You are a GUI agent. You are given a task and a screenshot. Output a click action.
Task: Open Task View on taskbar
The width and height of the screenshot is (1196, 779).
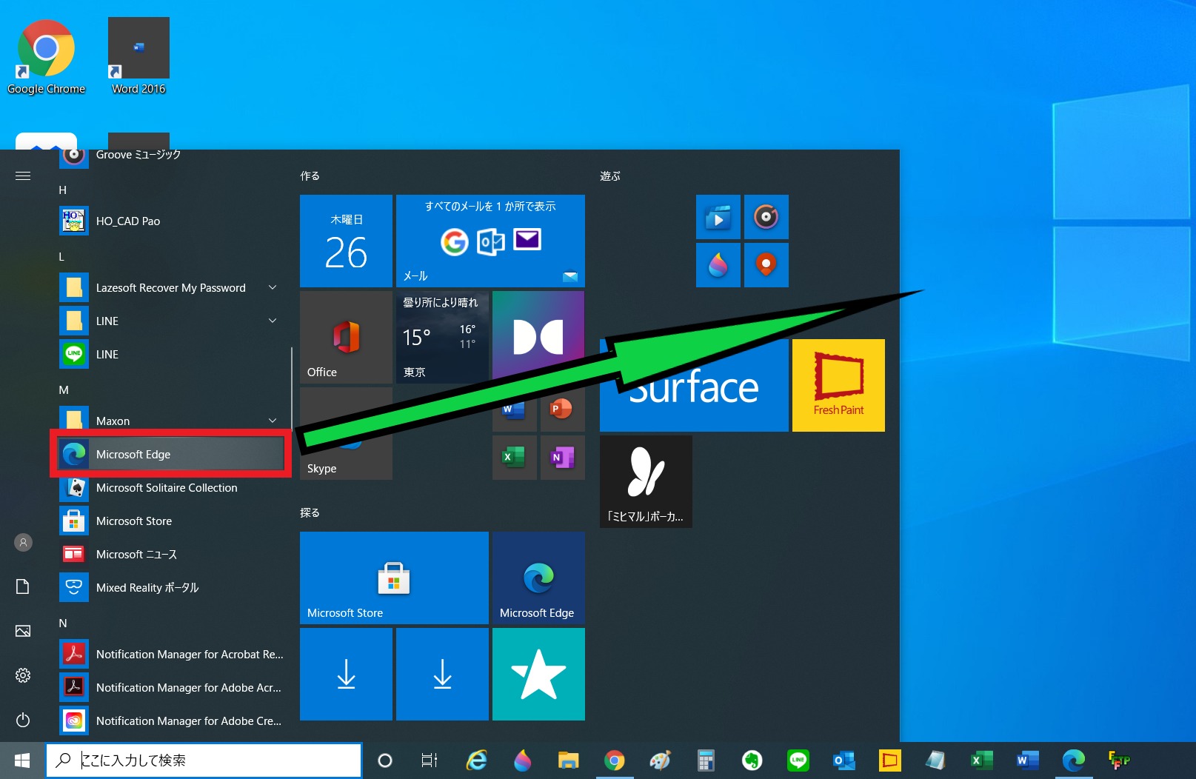[x=430, y=760]
